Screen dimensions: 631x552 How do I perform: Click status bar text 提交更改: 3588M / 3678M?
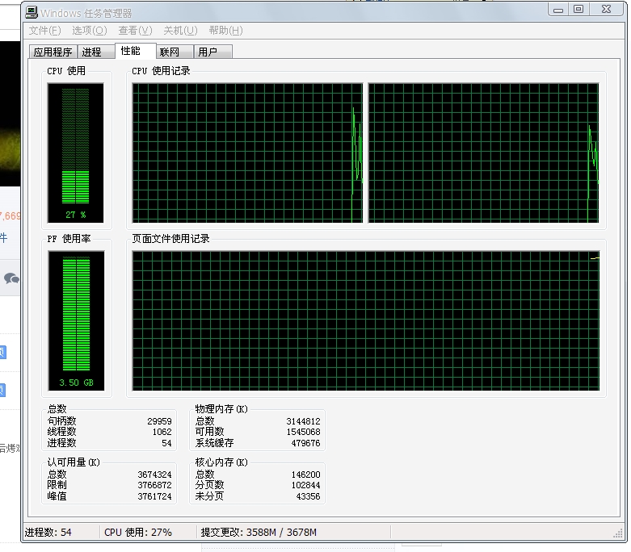point(259,533)
